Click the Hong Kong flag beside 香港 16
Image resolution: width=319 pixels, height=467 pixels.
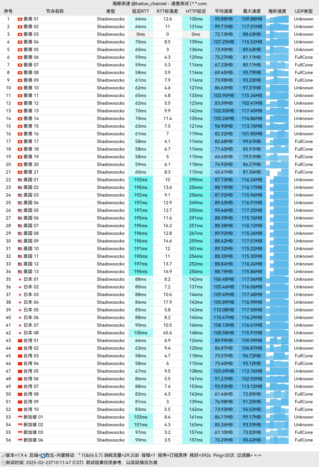(x=20, y=134)
